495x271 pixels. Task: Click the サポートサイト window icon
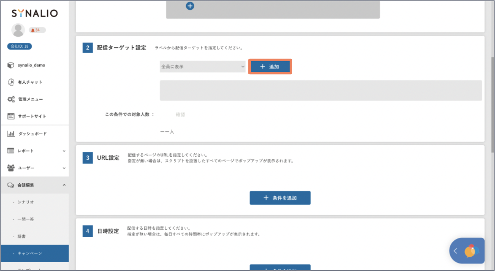[x=11, y=116]
